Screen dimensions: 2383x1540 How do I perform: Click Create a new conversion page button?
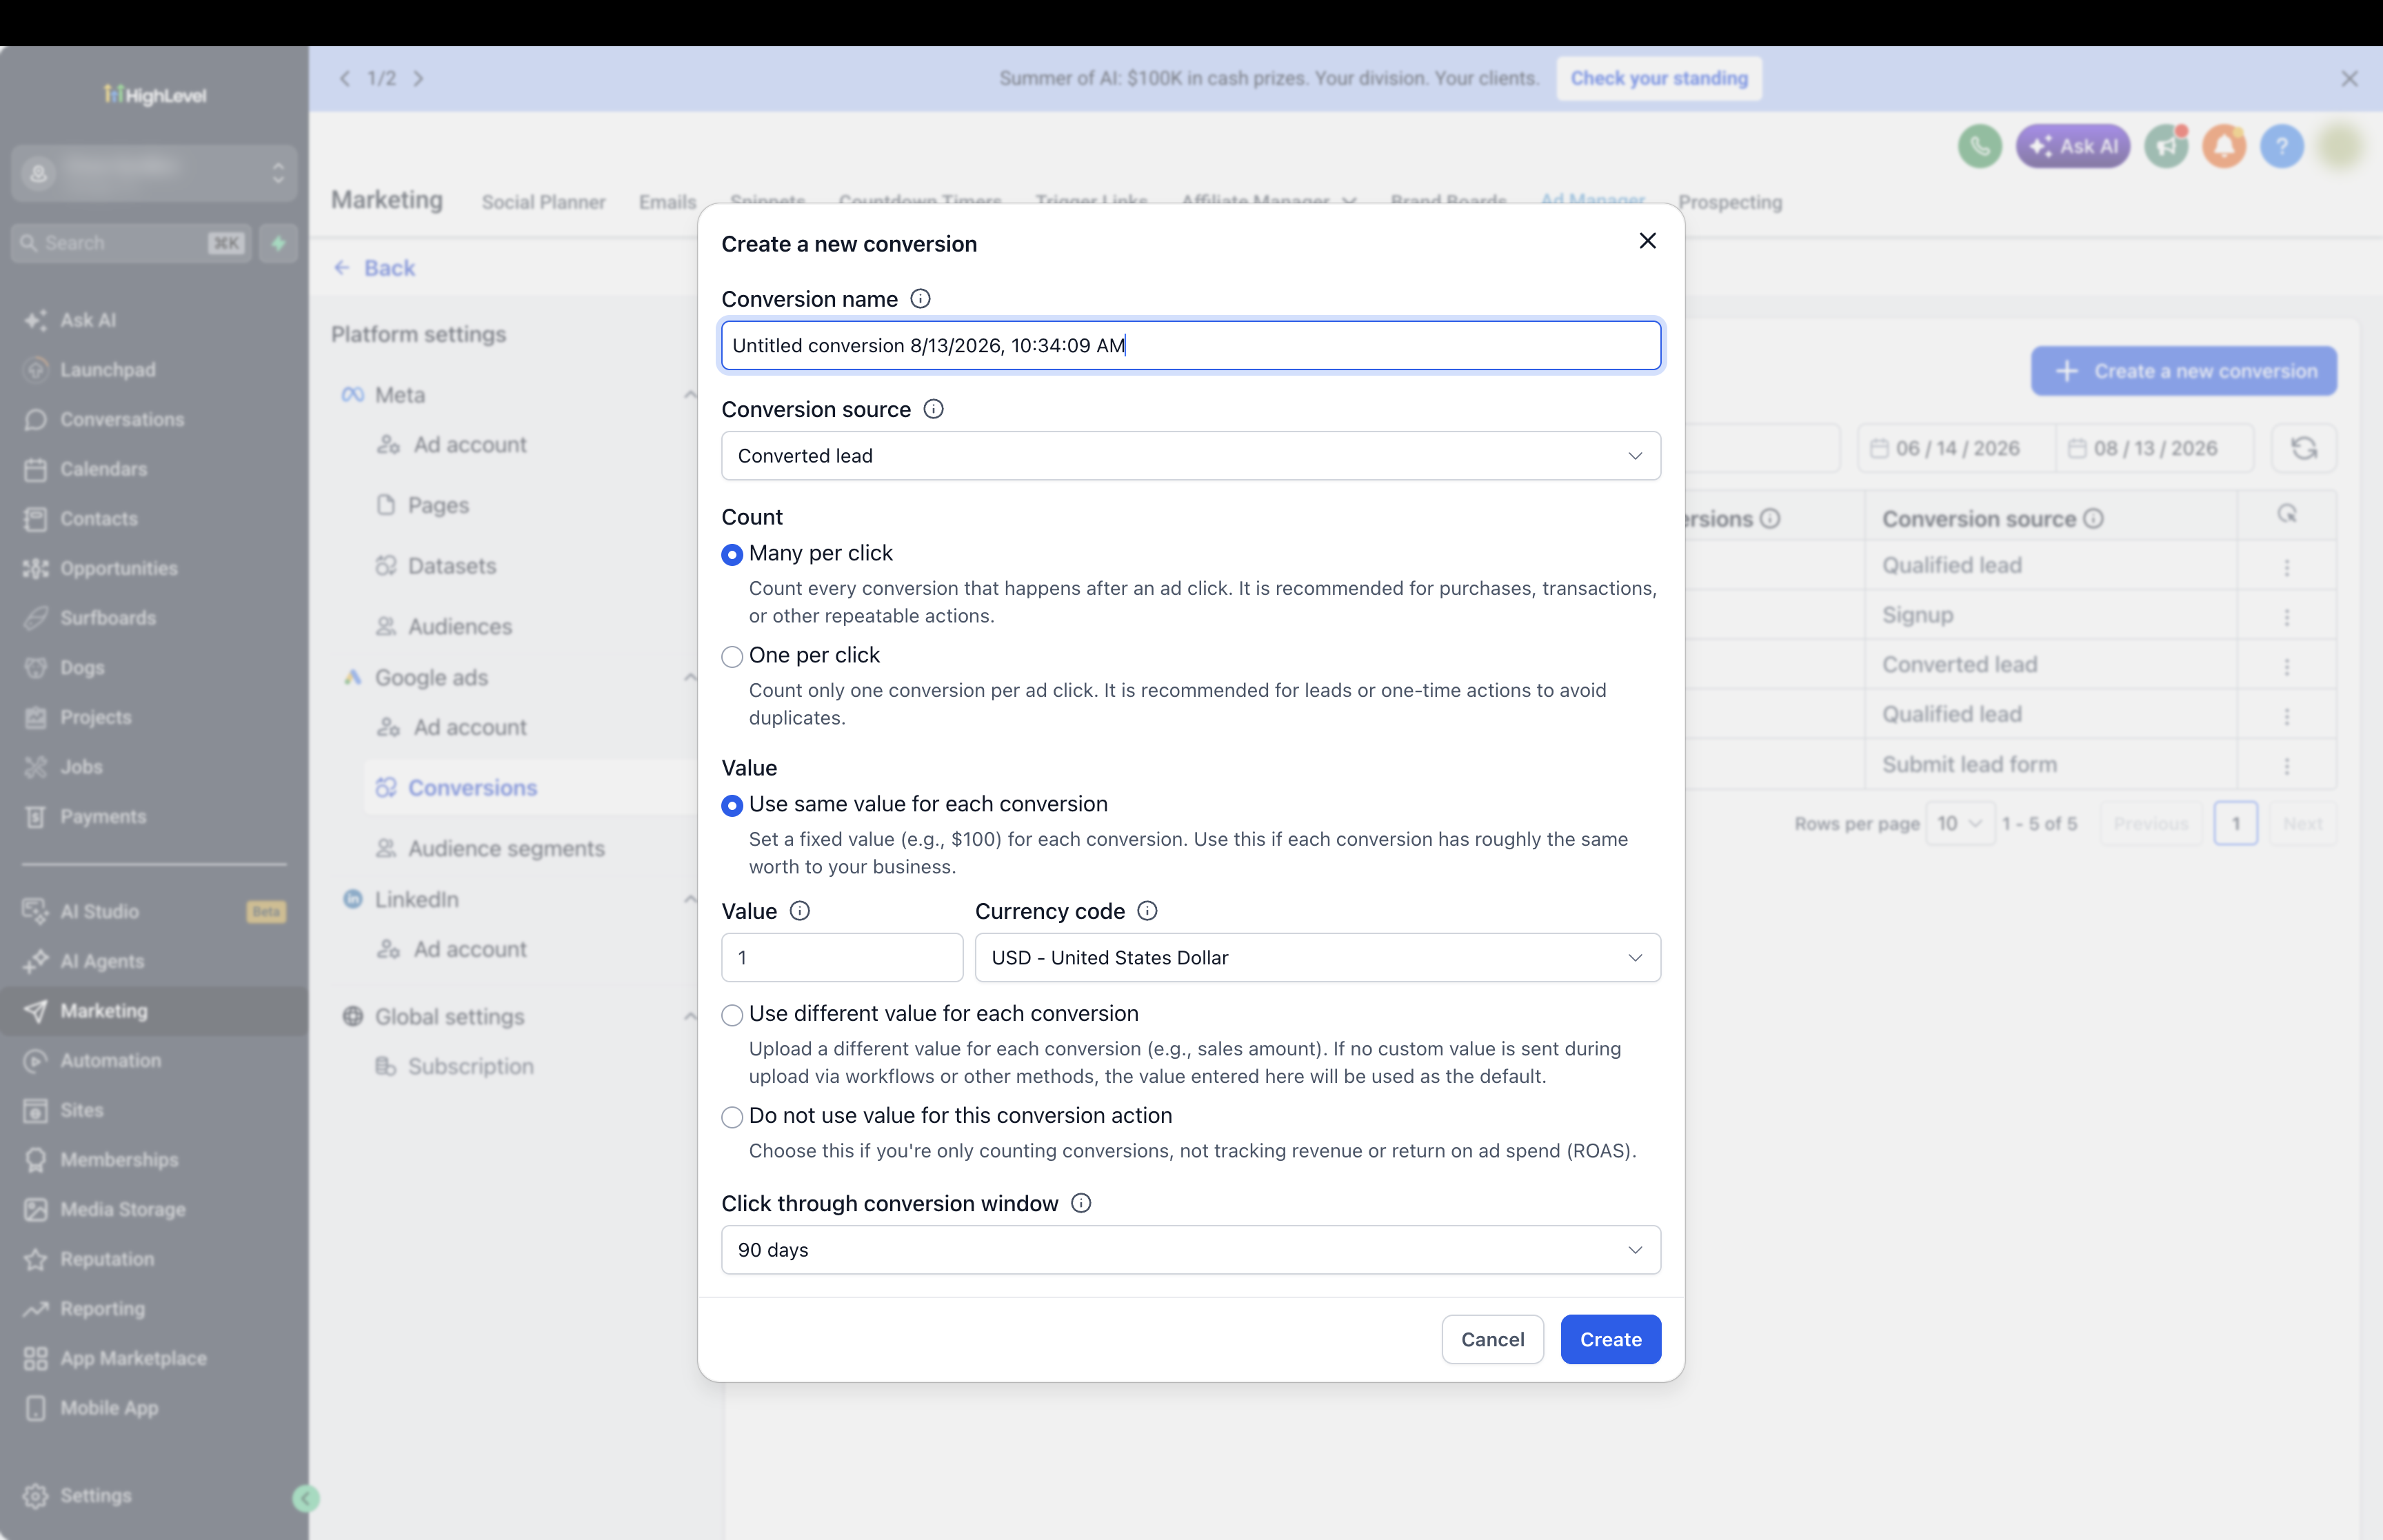tap(2183, 371)
